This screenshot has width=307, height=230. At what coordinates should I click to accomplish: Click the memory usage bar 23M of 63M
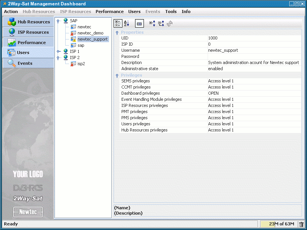pyautogui.click(x=279, y=224)
